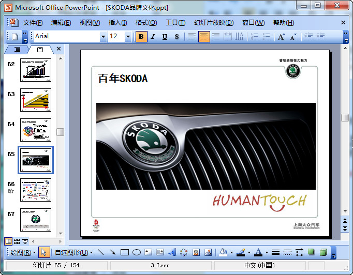This screenshot has height=275, width=353.
Task: Select slide 67 thumbnail
Action: pyautogui.click(x=36, y=220)
